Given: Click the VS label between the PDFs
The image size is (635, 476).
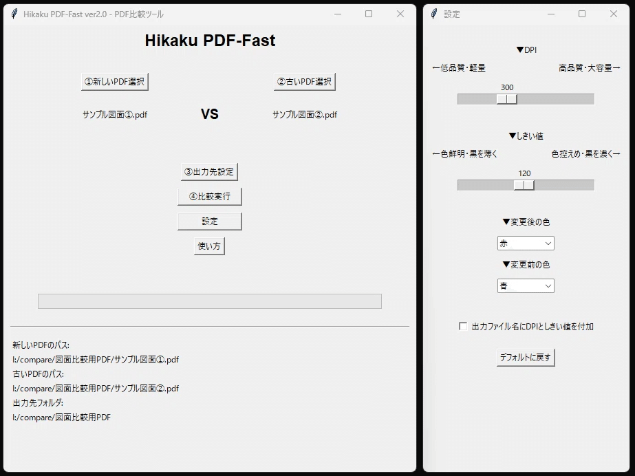Looking at the screenshot, I should tap(209, 113).
